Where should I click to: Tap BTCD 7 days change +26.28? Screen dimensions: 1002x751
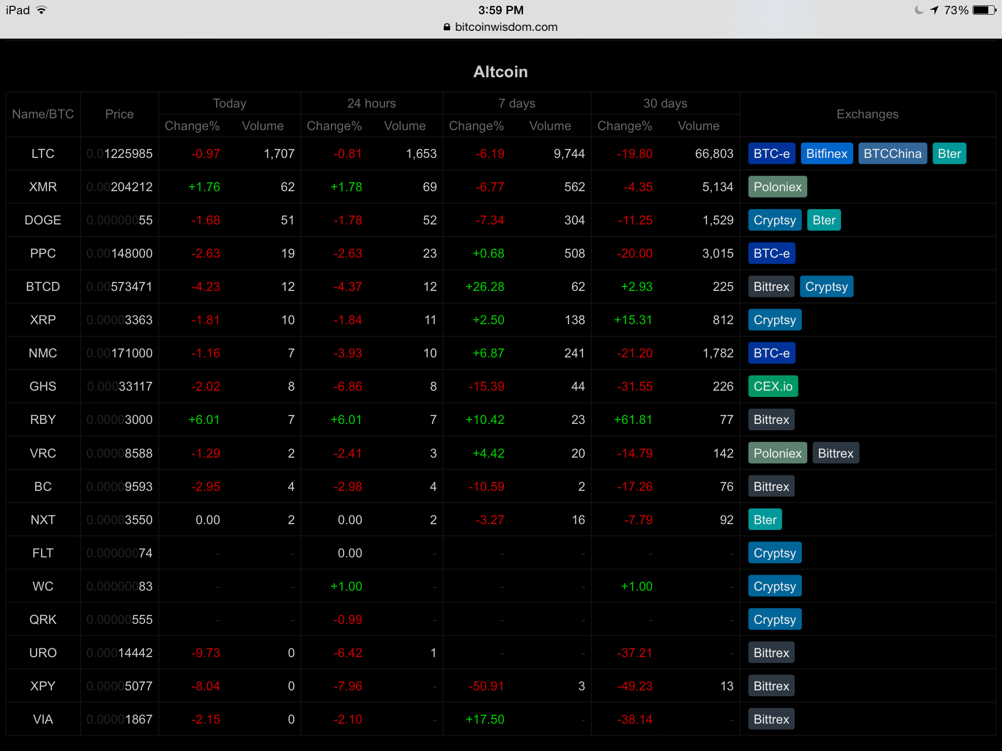coord(485,287)
